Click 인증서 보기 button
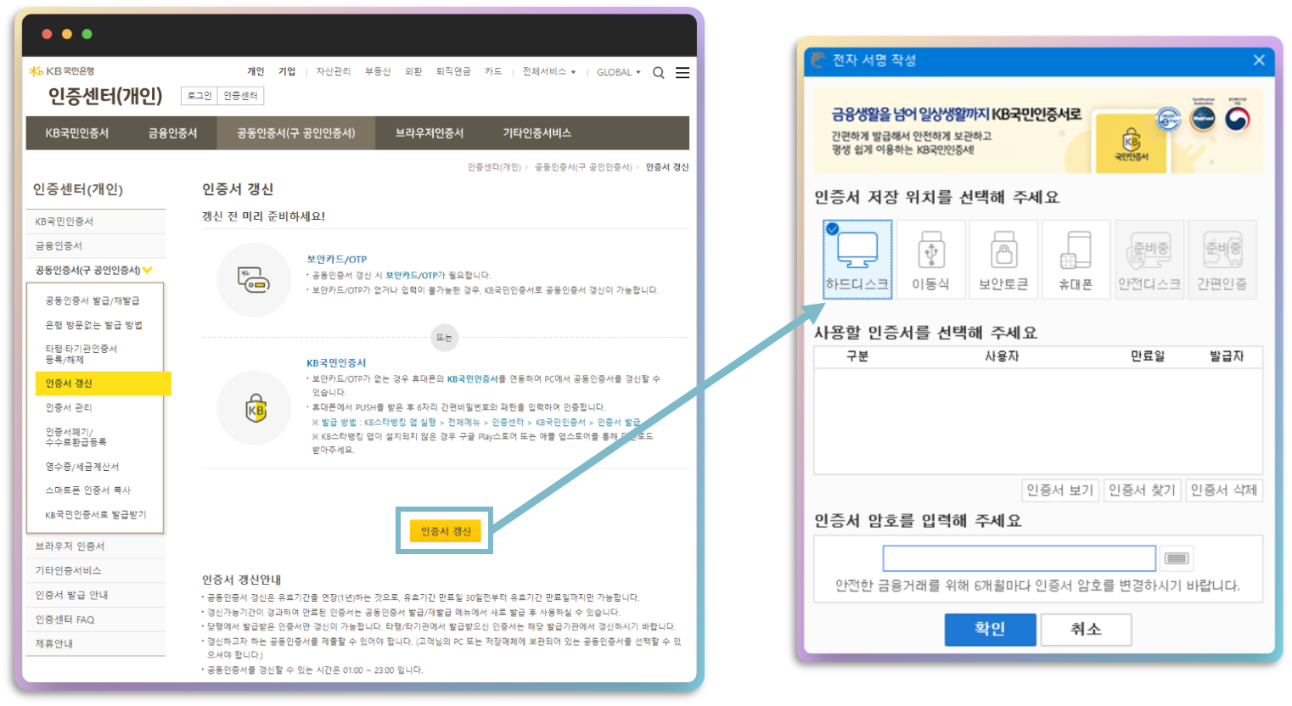The image size is (1292, 706). coord(1060,490)
